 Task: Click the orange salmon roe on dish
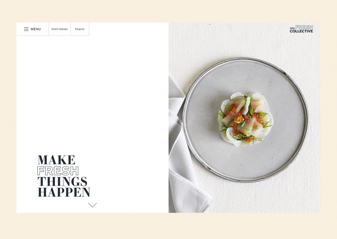(238, 119)
